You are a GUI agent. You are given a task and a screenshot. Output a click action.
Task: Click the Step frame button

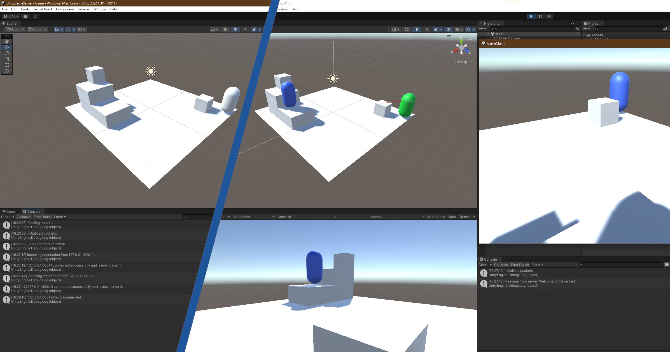click(549, 16)
